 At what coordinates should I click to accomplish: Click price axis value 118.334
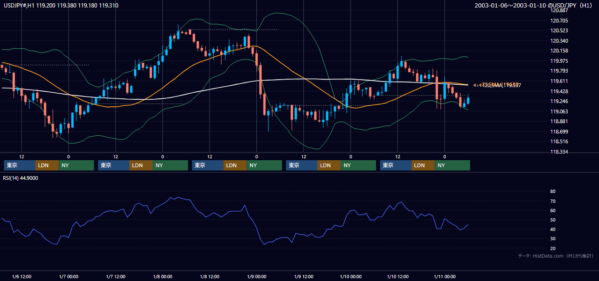point(560,152)
